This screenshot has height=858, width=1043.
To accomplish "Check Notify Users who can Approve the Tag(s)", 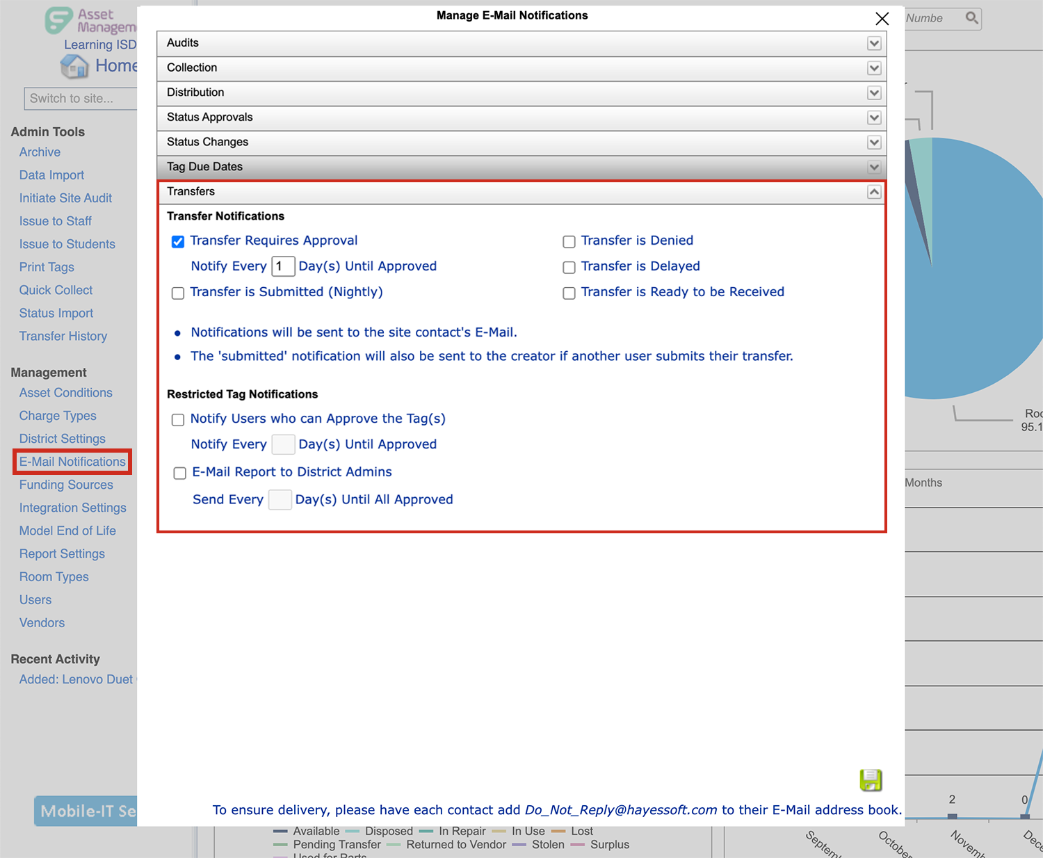I will click(178, 419).
